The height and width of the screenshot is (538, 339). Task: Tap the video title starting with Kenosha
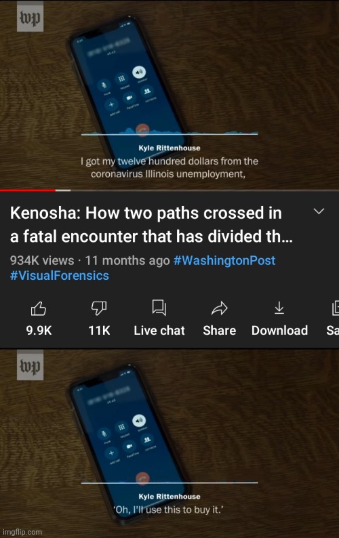click(151, 225)
